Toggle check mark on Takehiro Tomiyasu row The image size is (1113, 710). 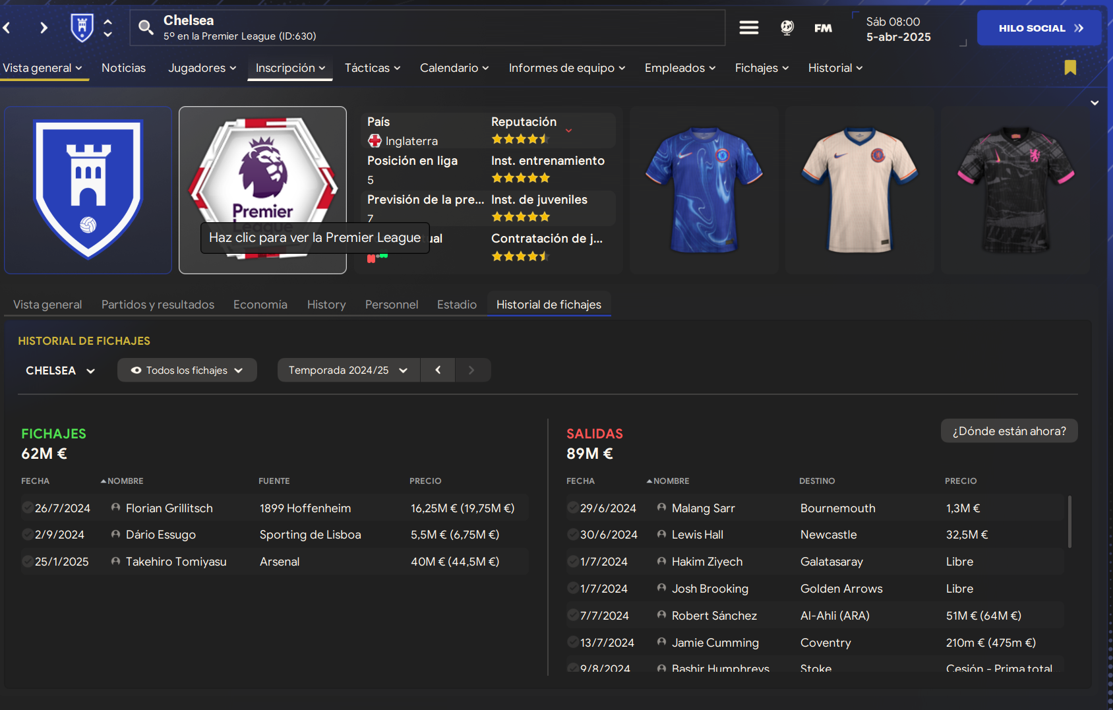tap(28, 561)
